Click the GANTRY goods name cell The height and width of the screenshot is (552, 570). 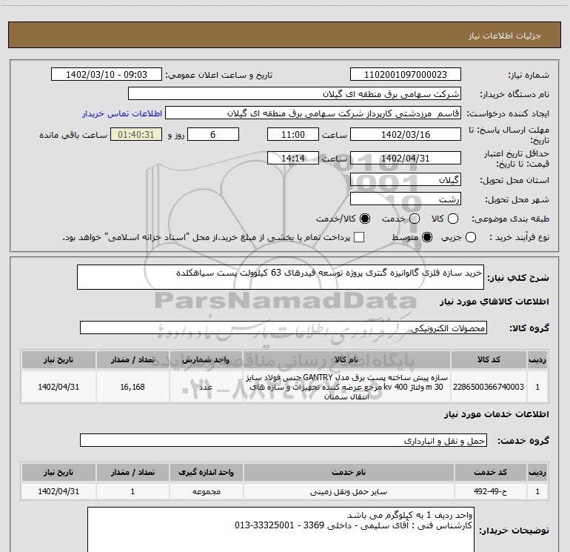pyautogui.click(x=346, y=387)
